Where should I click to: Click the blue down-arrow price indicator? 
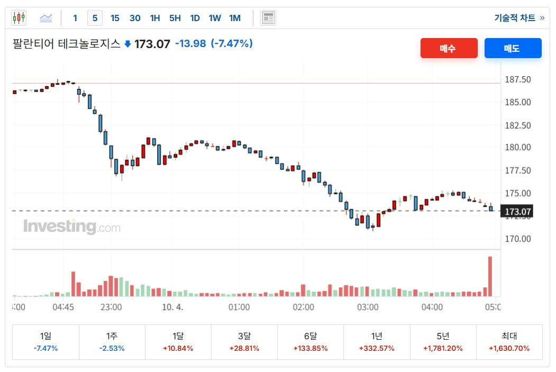pyautogui.click(x=127, y=44)
